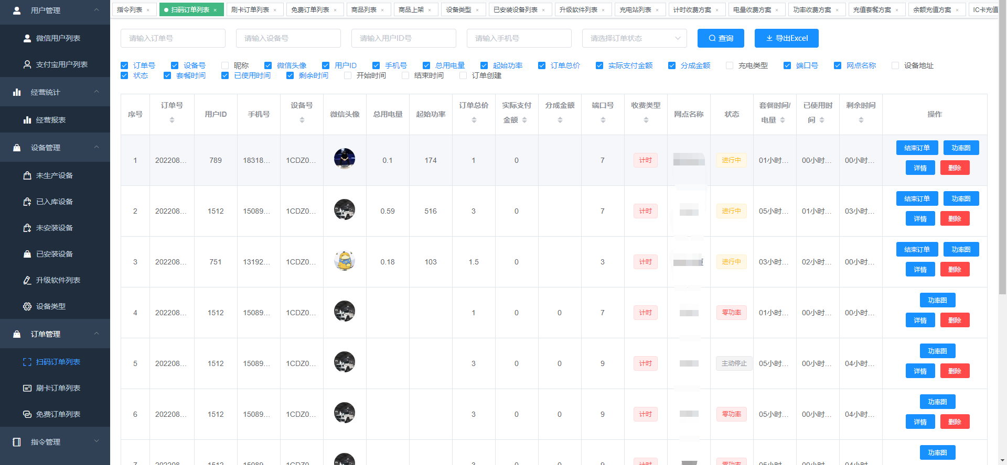The height and width of the screenshot is (465, 1007).
Task: Sort by 剩余时间 column sort arrows
Action: tap(861, 120)
